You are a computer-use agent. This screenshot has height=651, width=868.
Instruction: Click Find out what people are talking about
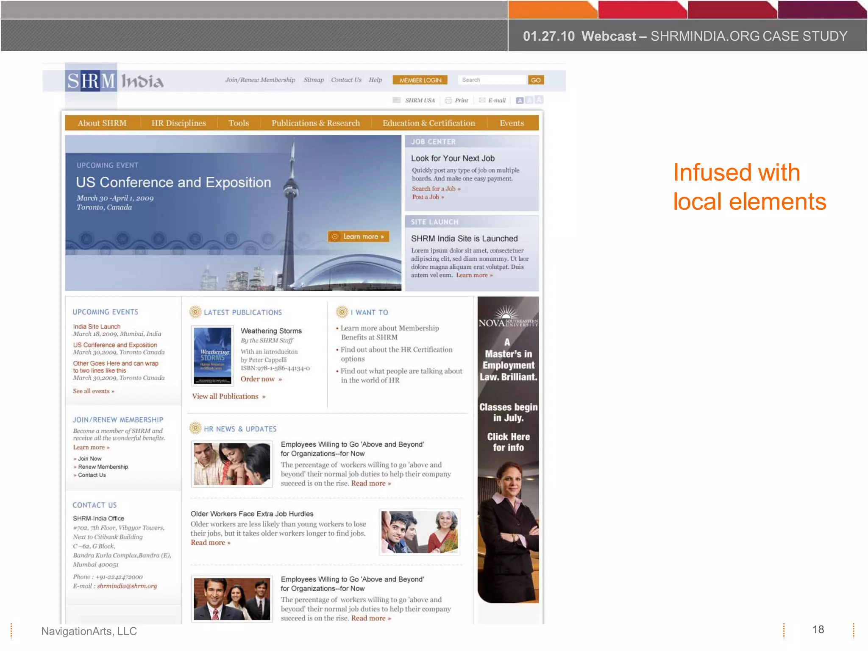401,376
